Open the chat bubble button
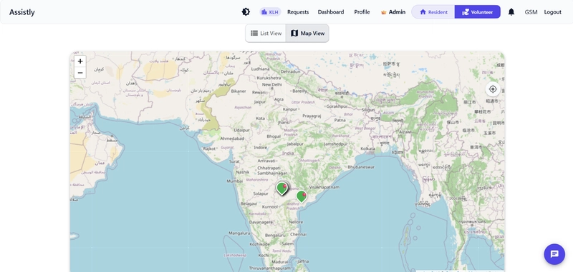 [554, 254]
